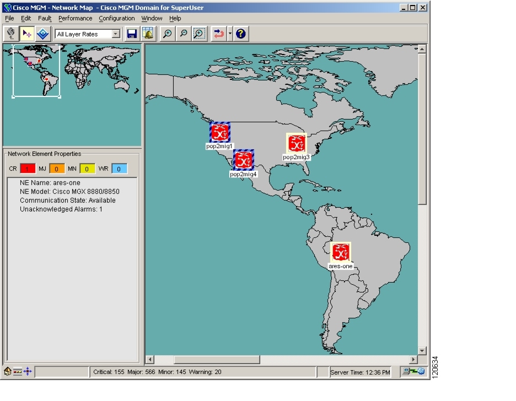Image resolution: width=516 pixels, height=401 pixels.
Task: Select the Zoom Area magnifier tool
Action: coord(199,34)
